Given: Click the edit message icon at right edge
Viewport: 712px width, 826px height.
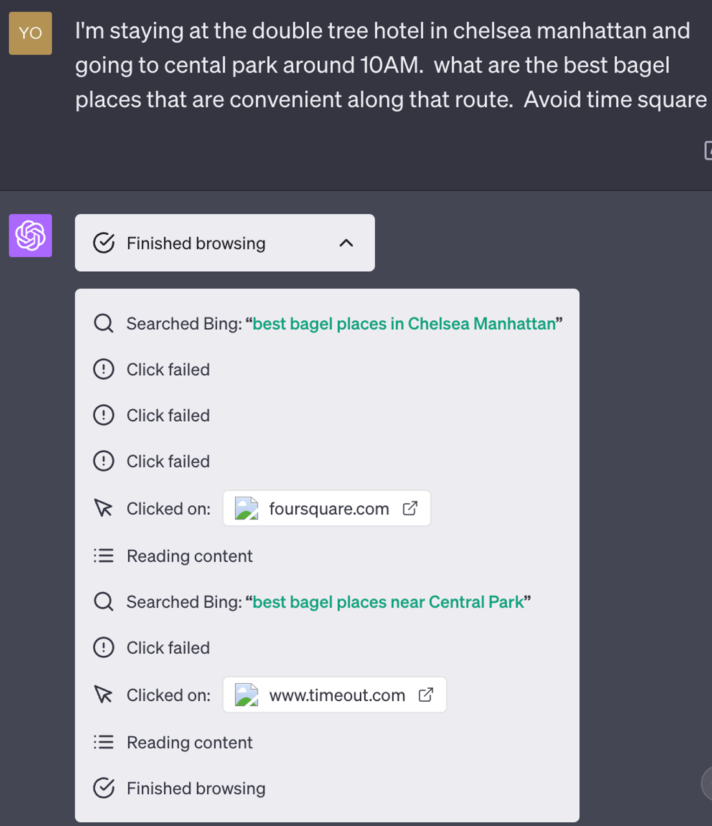Looking at the screenshot, I should tap(707, 151).
